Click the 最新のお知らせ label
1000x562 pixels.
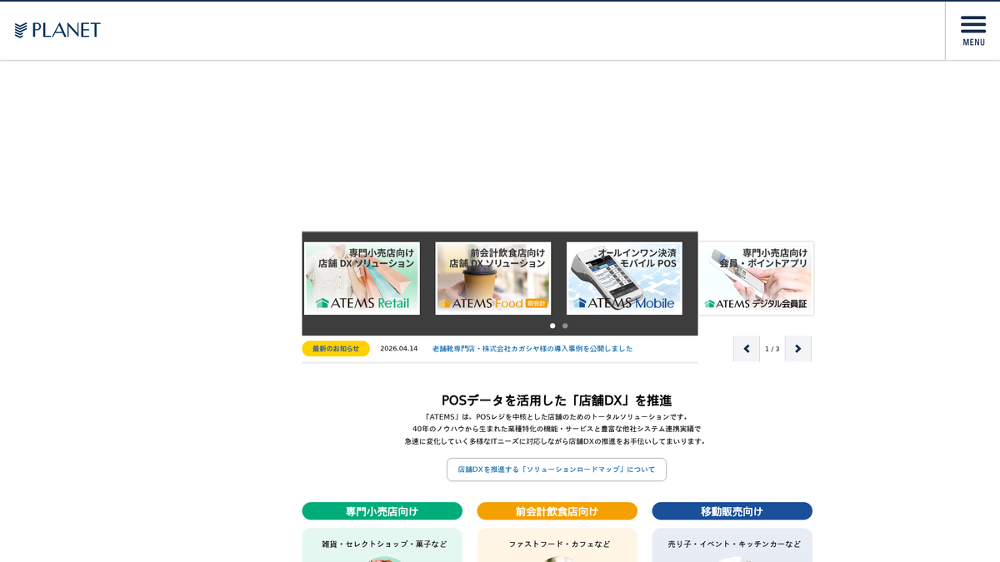(336, 349)
